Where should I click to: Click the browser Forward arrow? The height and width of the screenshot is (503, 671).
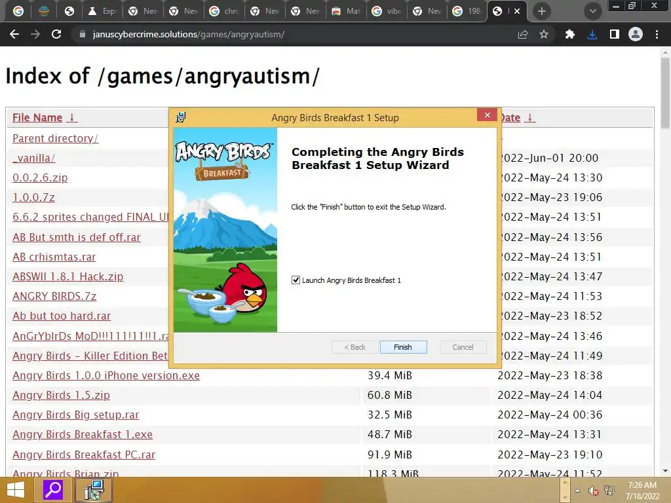(35, 34)
